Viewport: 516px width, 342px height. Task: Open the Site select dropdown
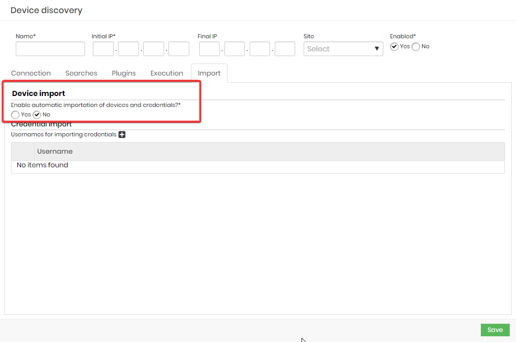point(343,49)
